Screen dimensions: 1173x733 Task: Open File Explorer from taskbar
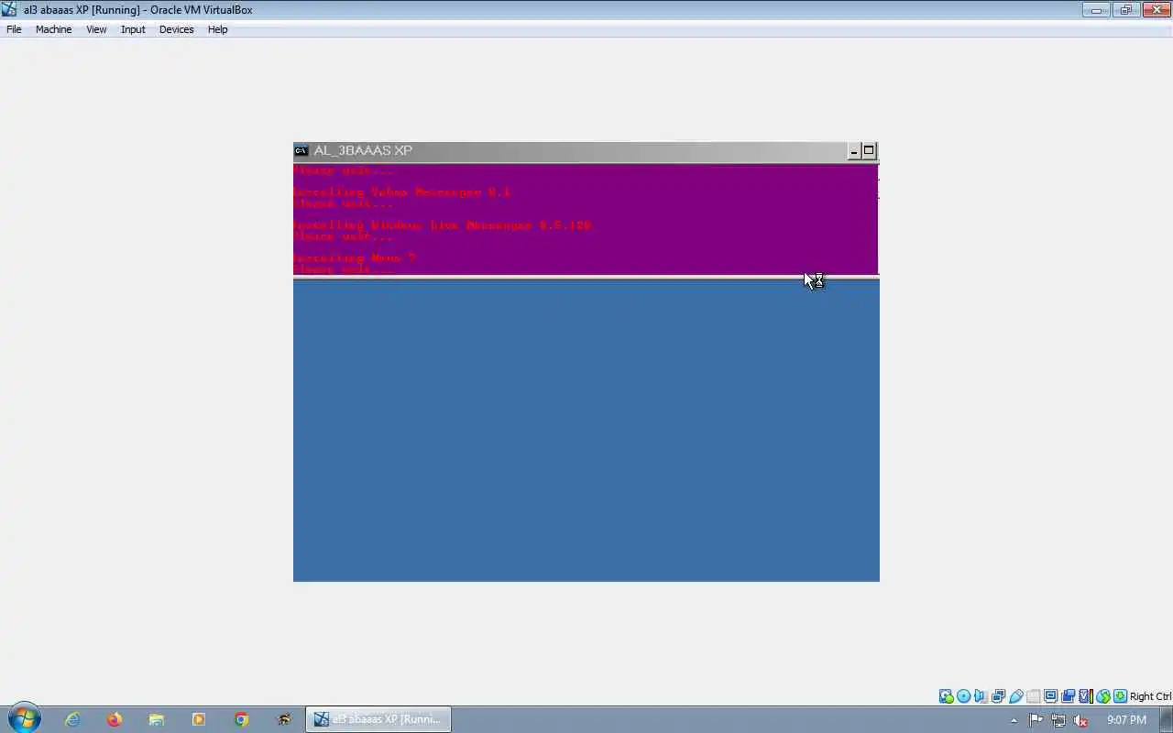click(157, 719)
